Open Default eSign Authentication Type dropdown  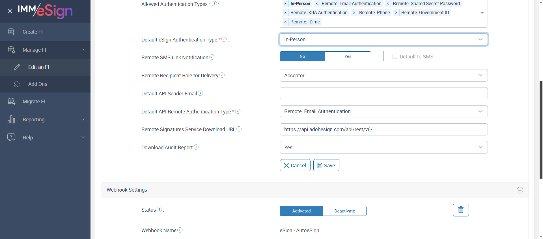point(383,40)
